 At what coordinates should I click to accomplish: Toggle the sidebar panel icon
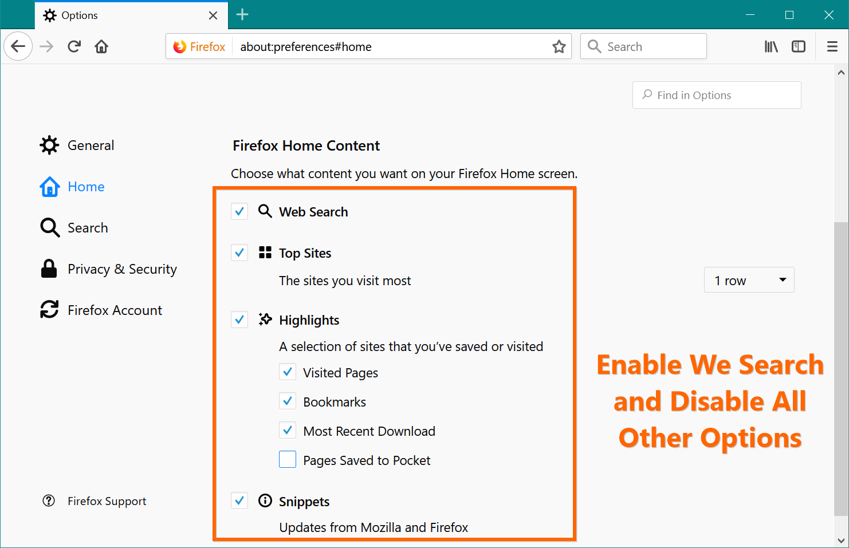click(x=798, y=46)
